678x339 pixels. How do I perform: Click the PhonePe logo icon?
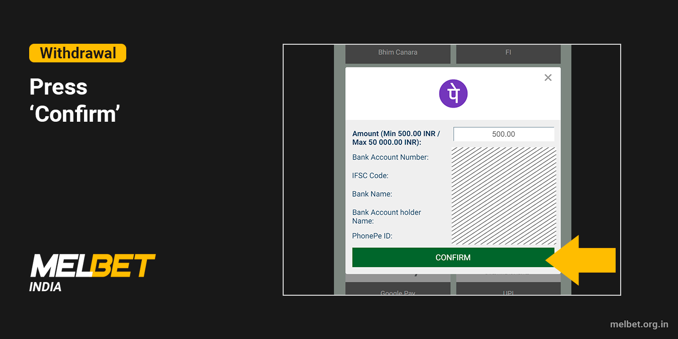(453, 94)
